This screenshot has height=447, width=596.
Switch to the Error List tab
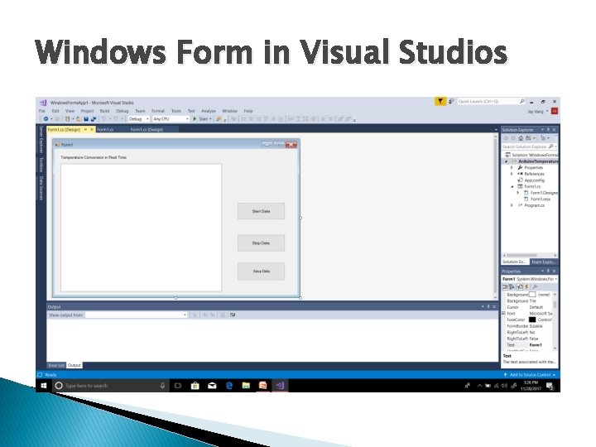[56, 365]
